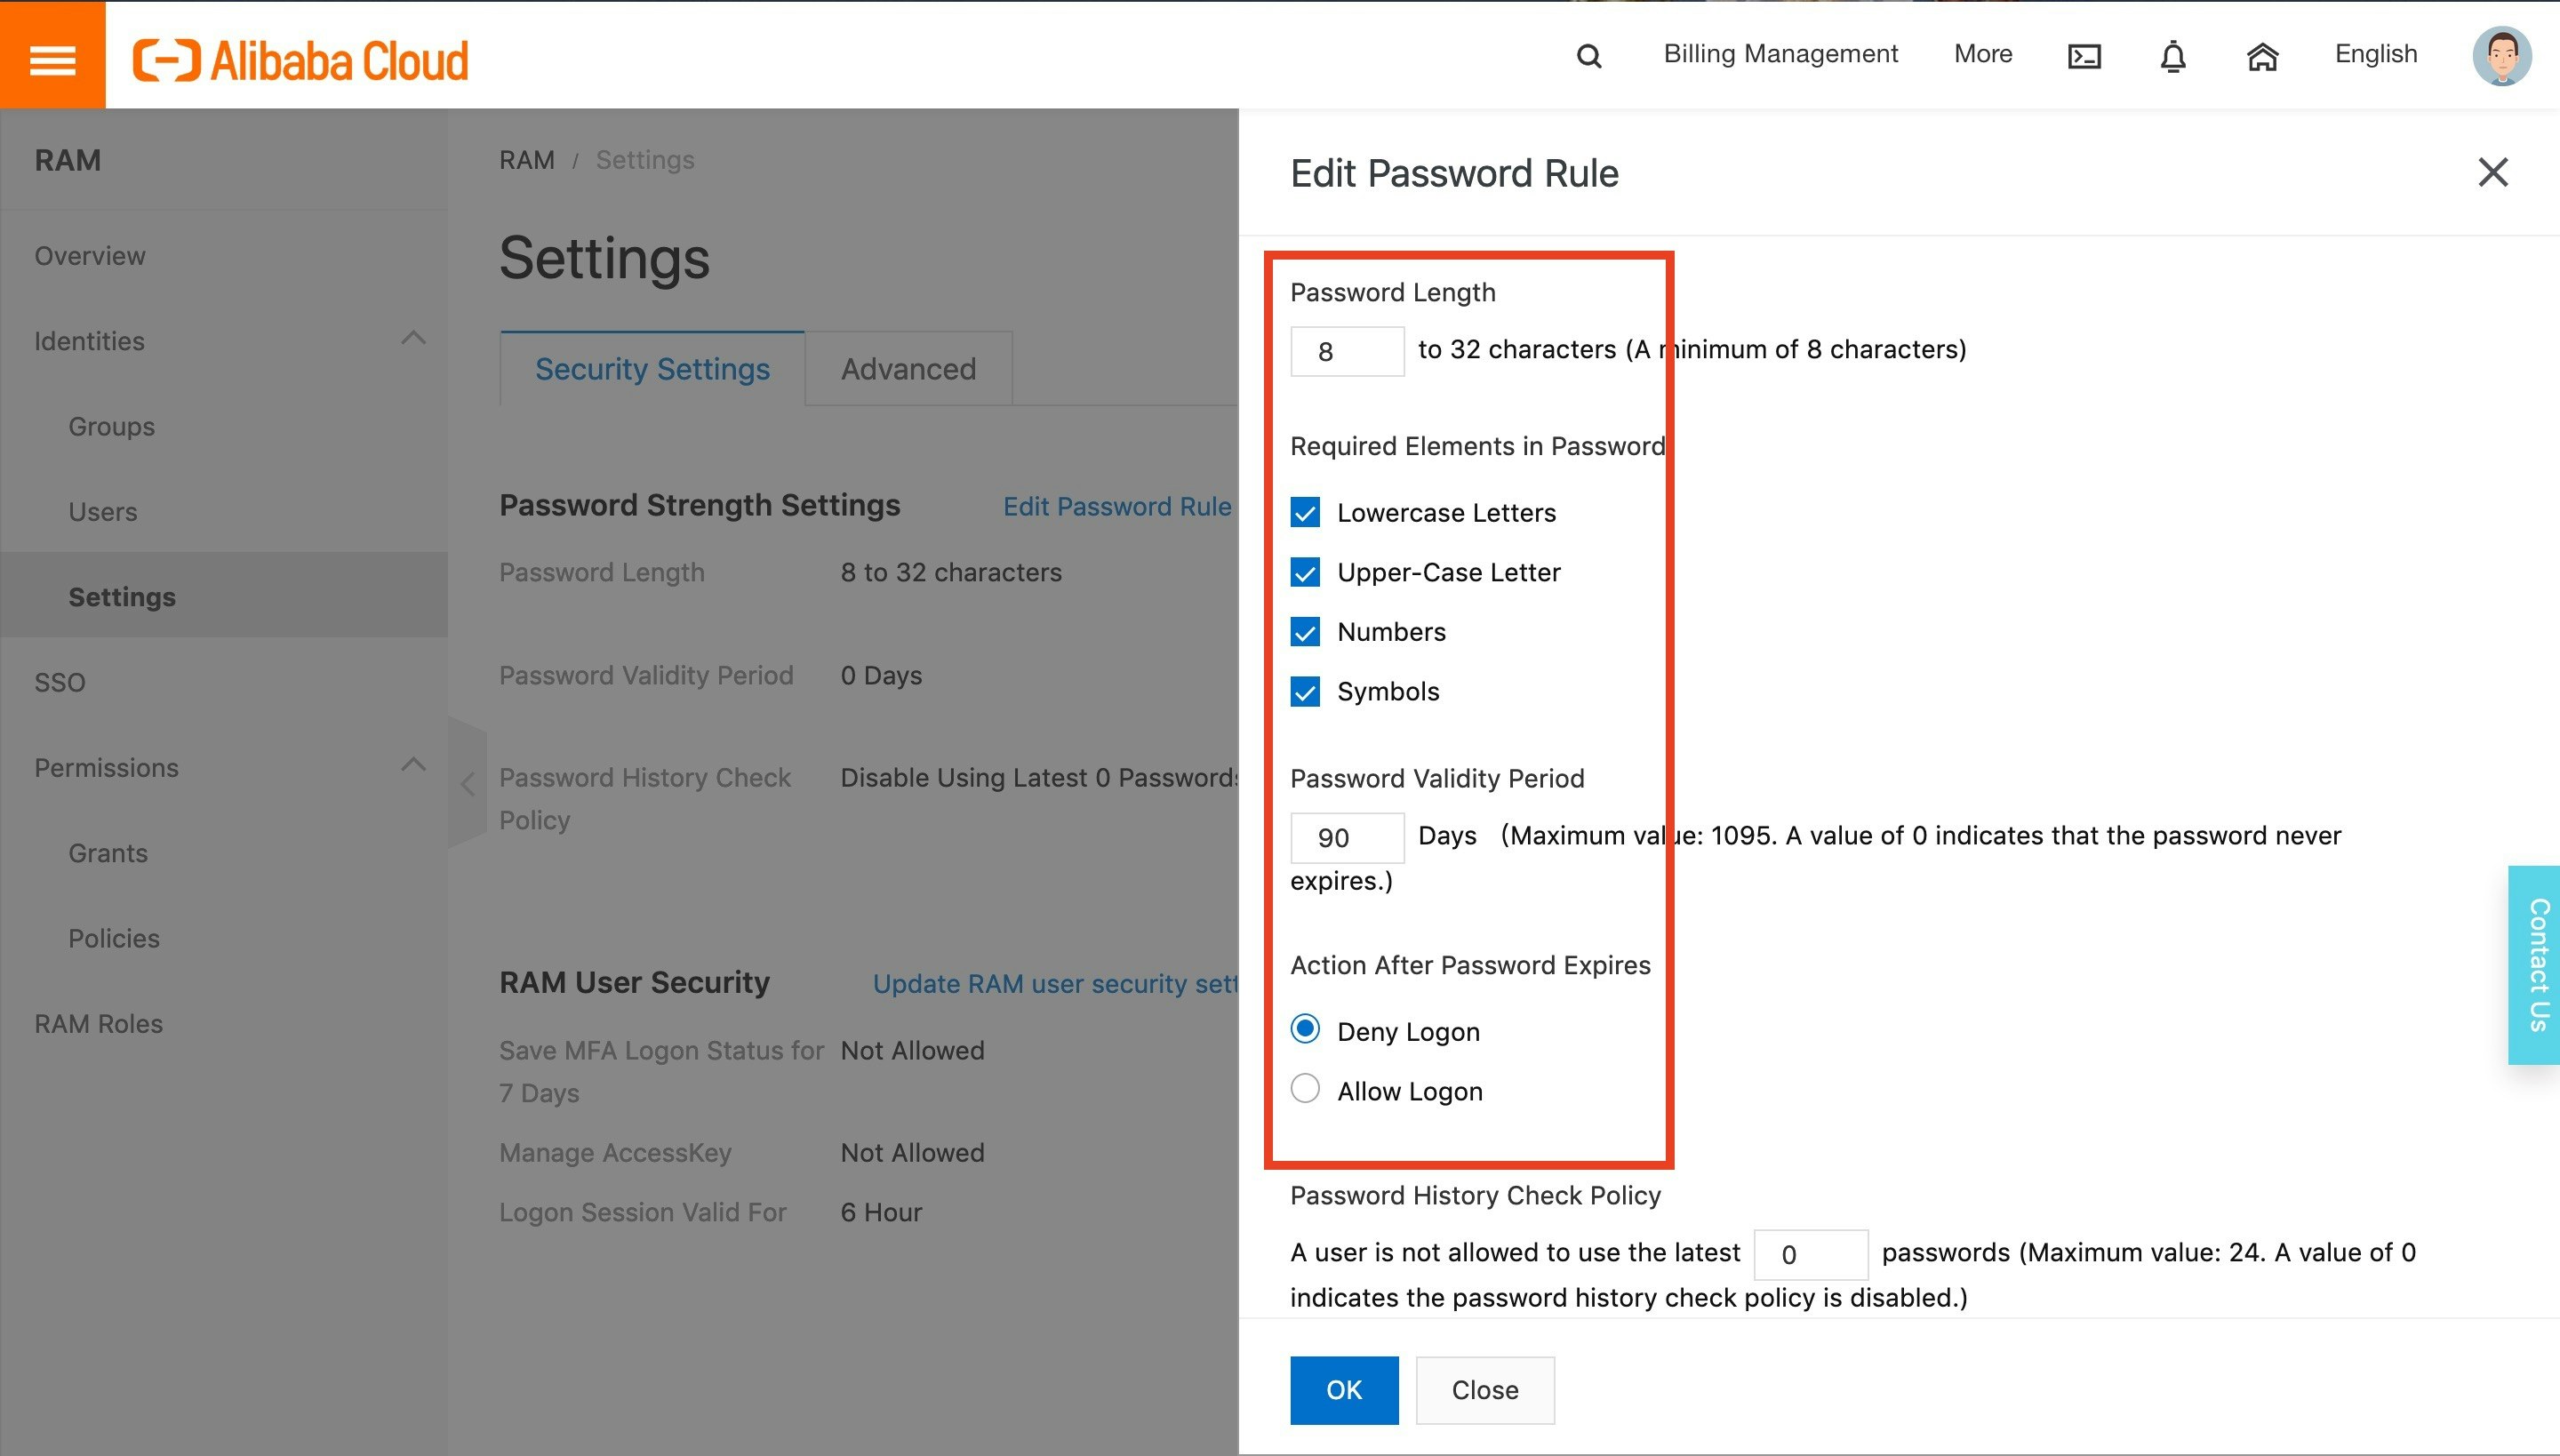2560x1456 pixels.
Task: Open Policies in sidebar
Action: [114, 939]
